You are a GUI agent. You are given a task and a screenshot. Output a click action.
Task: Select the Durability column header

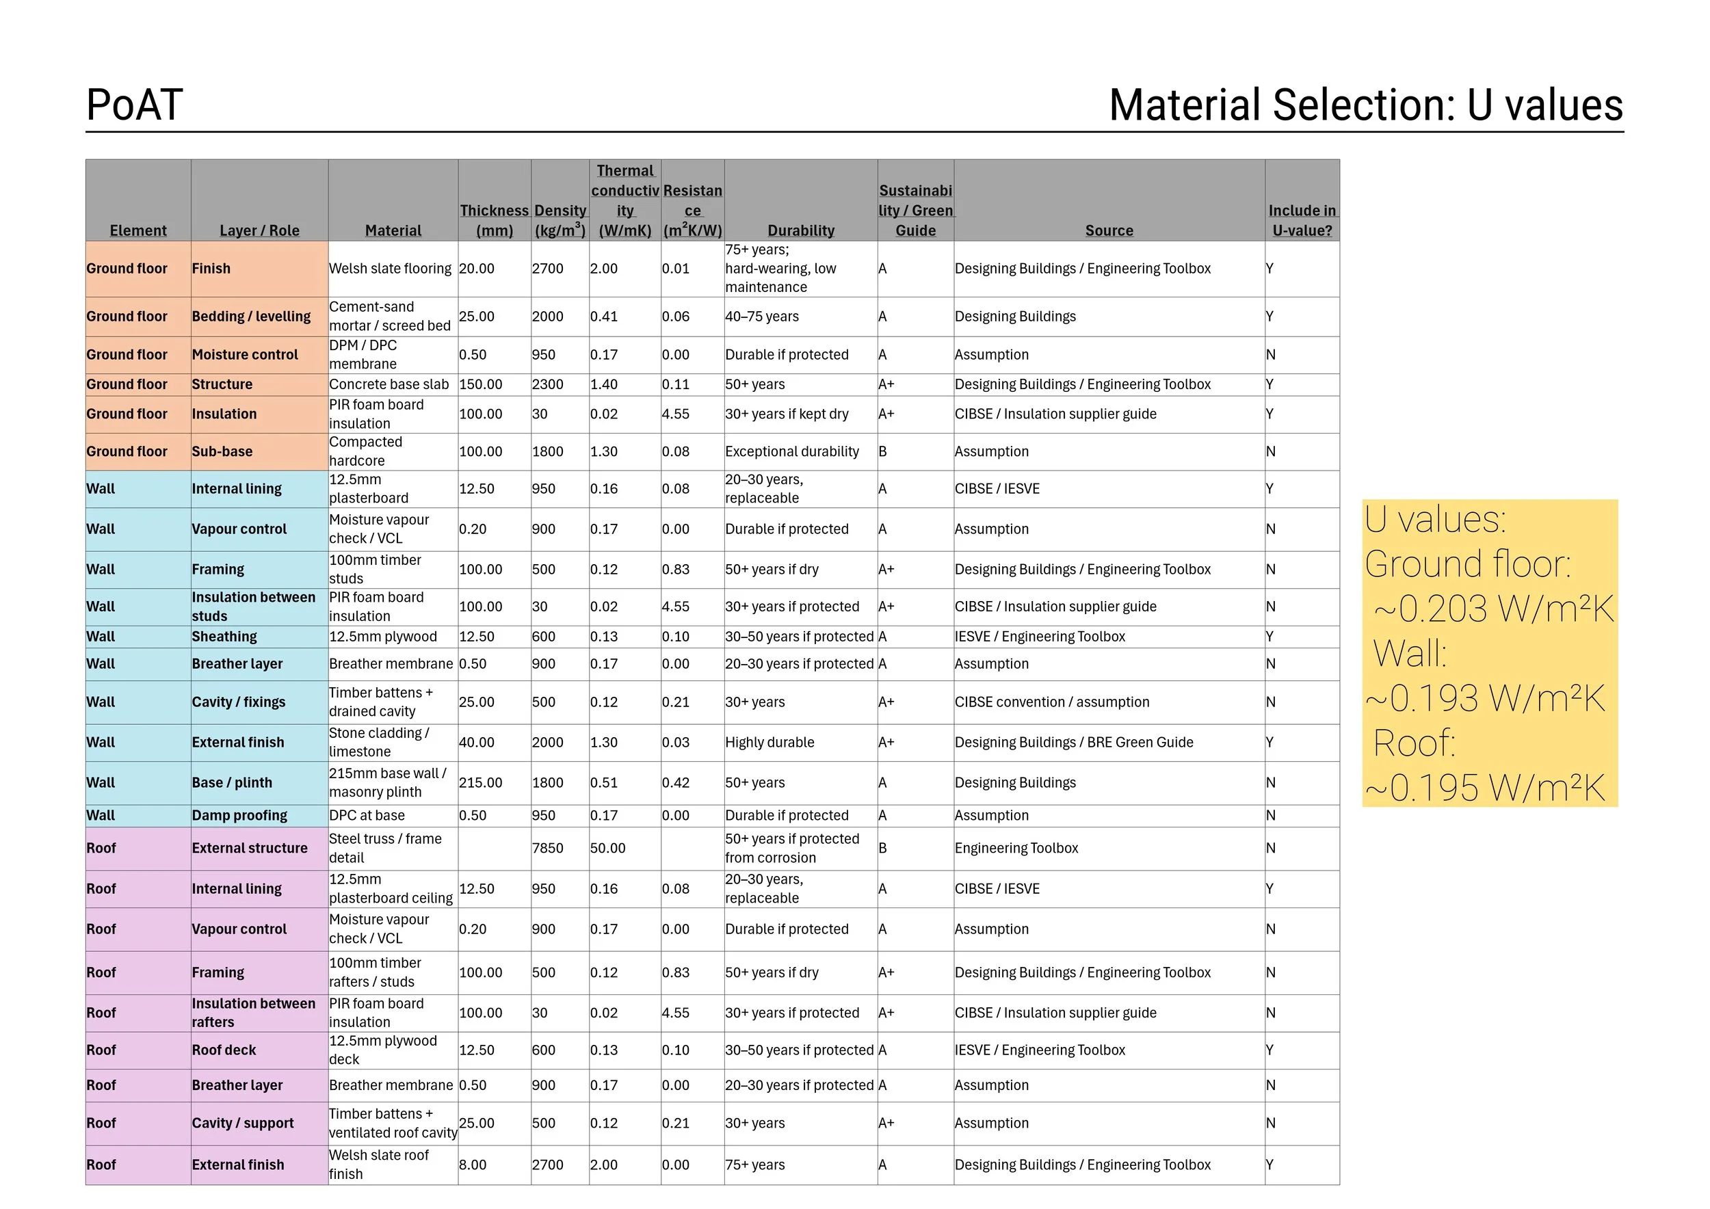pos(801,200)
